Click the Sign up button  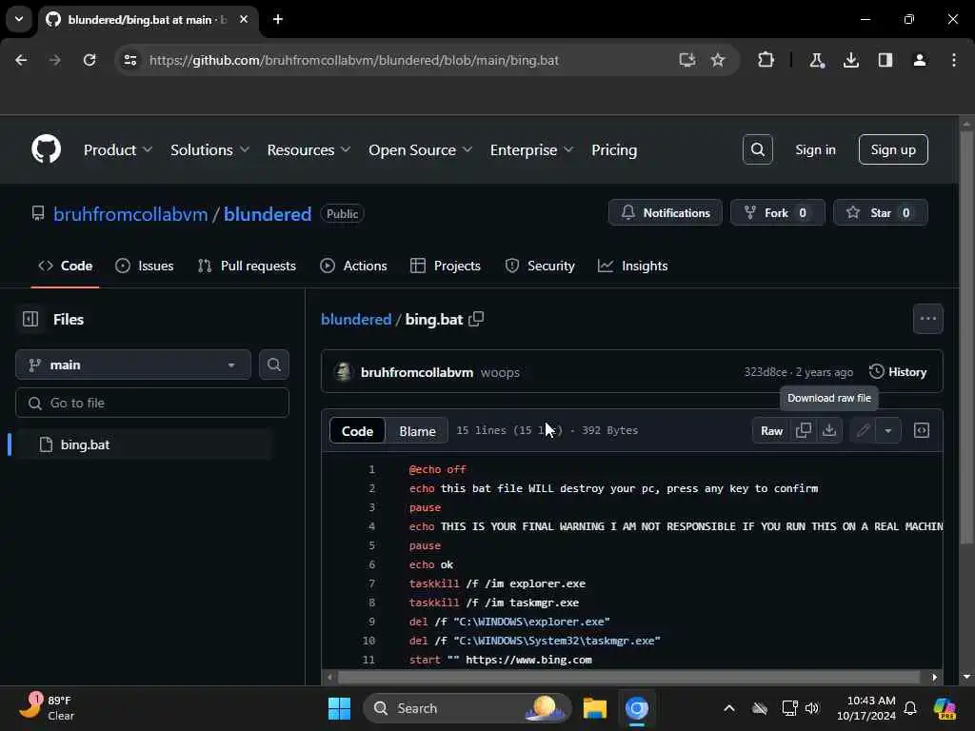click(x=893, y=149)
